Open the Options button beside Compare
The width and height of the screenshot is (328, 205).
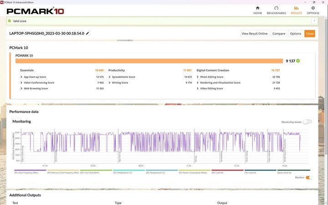[x=295, y=33]
